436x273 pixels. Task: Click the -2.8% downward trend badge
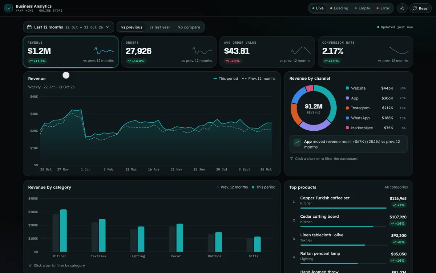point(233,61)
